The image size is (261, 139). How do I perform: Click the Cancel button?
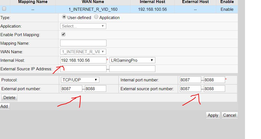click(x=230, y=115)
